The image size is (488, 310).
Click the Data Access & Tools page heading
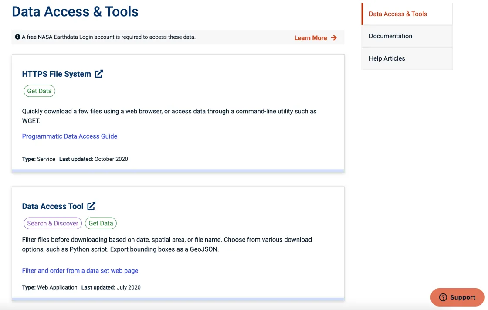(75, 11)
